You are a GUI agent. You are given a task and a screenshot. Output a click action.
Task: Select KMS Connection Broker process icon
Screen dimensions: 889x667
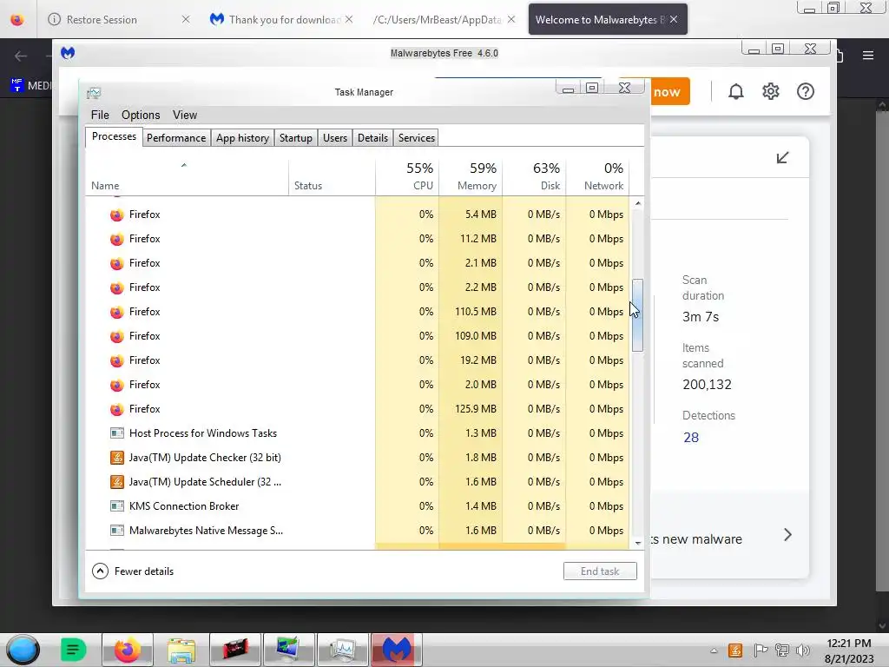click(x=117, y=506)
